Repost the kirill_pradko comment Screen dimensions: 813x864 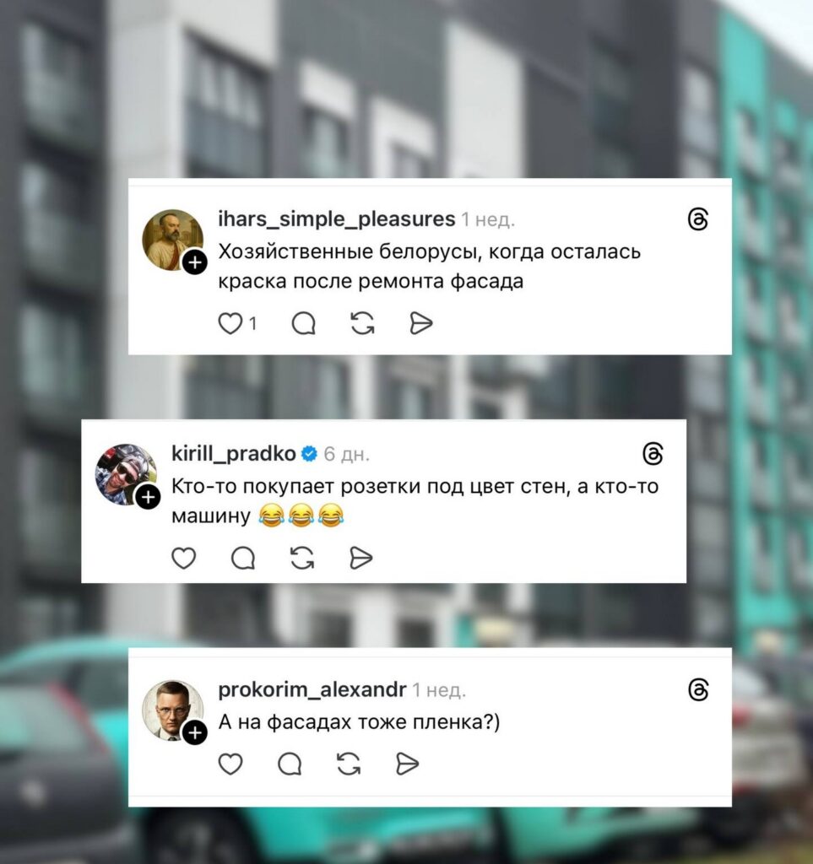(302, 559)
